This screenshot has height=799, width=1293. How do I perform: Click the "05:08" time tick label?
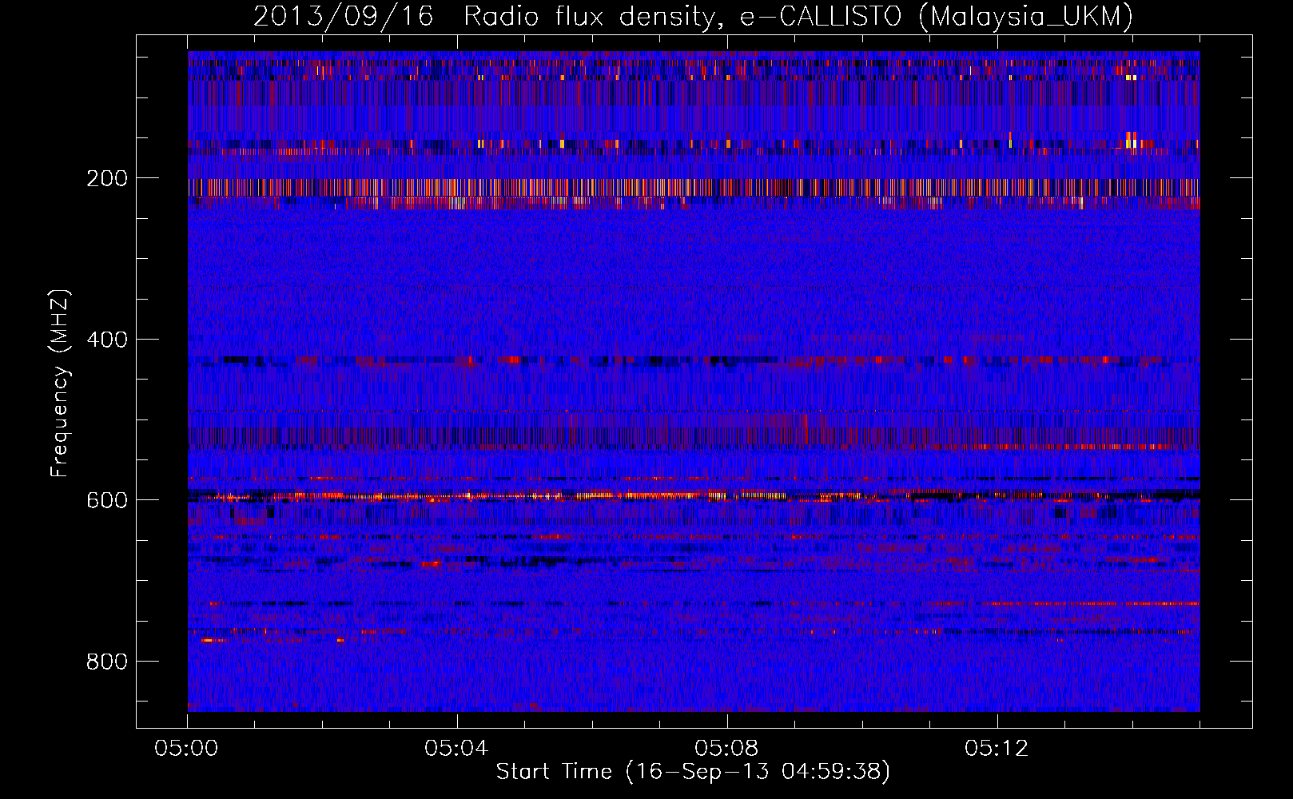727,749
